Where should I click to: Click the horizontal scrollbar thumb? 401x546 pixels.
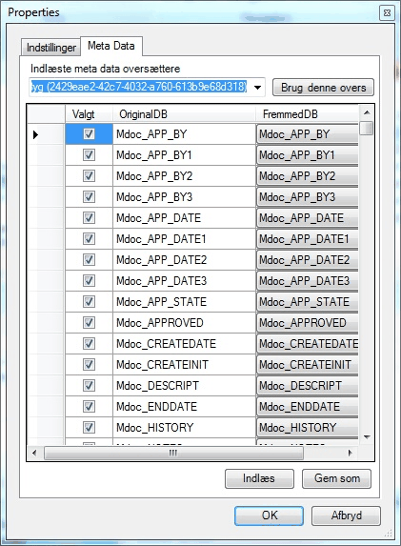[x=173, y=453]
